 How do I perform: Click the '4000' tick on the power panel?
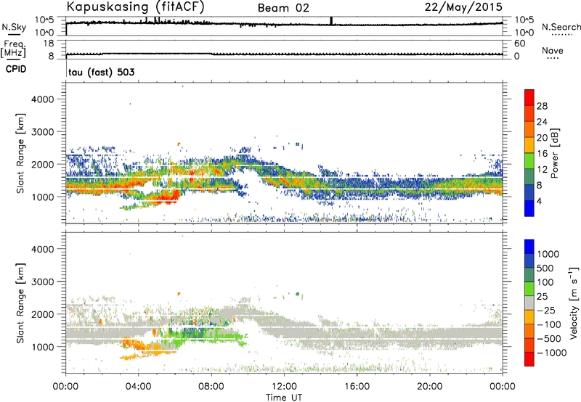pyautogui.click(x=42, y=99)
